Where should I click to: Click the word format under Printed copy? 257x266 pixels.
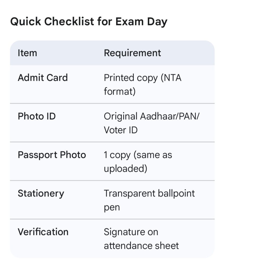[x=120, y=92]
